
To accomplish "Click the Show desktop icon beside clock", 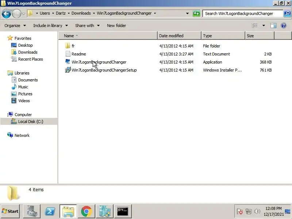I will click(x=288, y=211).
